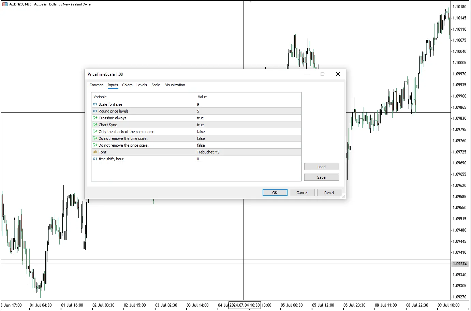Image resolution: width=471 pixels, height=311 pixels.
Task: Open the Common tab
Action: click(97, 85)
